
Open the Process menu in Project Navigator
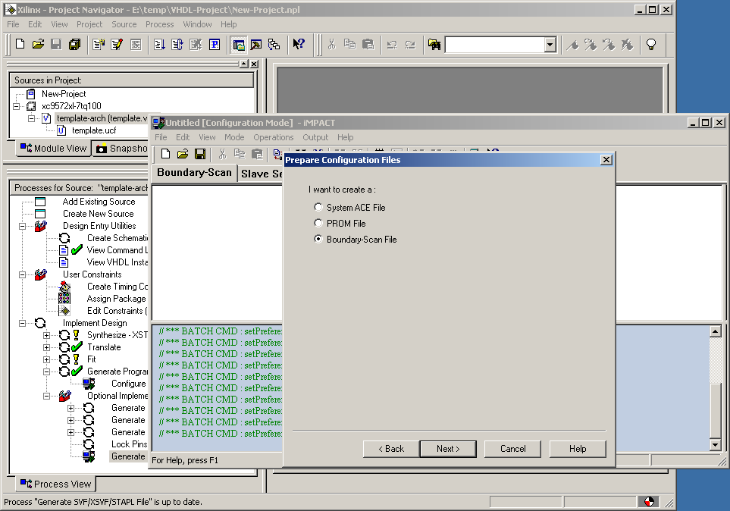point(159,24)
